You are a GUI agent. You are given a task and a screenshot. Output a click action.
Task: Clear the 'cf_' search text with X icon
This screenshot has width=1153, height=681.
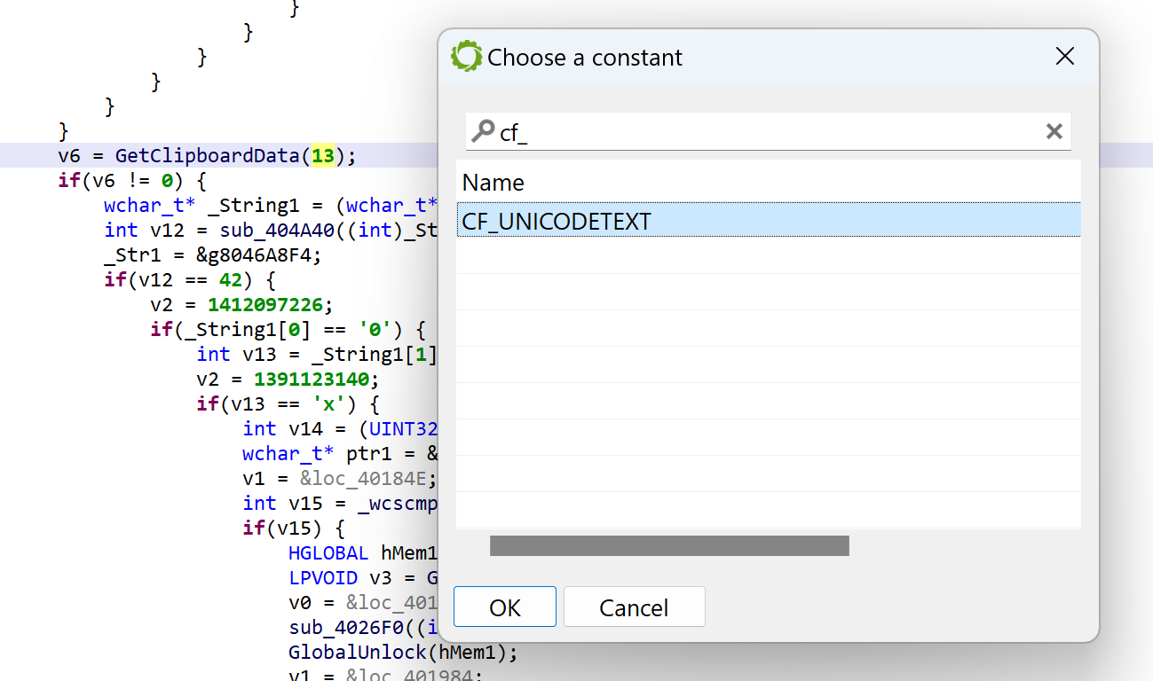point(1054,132)
